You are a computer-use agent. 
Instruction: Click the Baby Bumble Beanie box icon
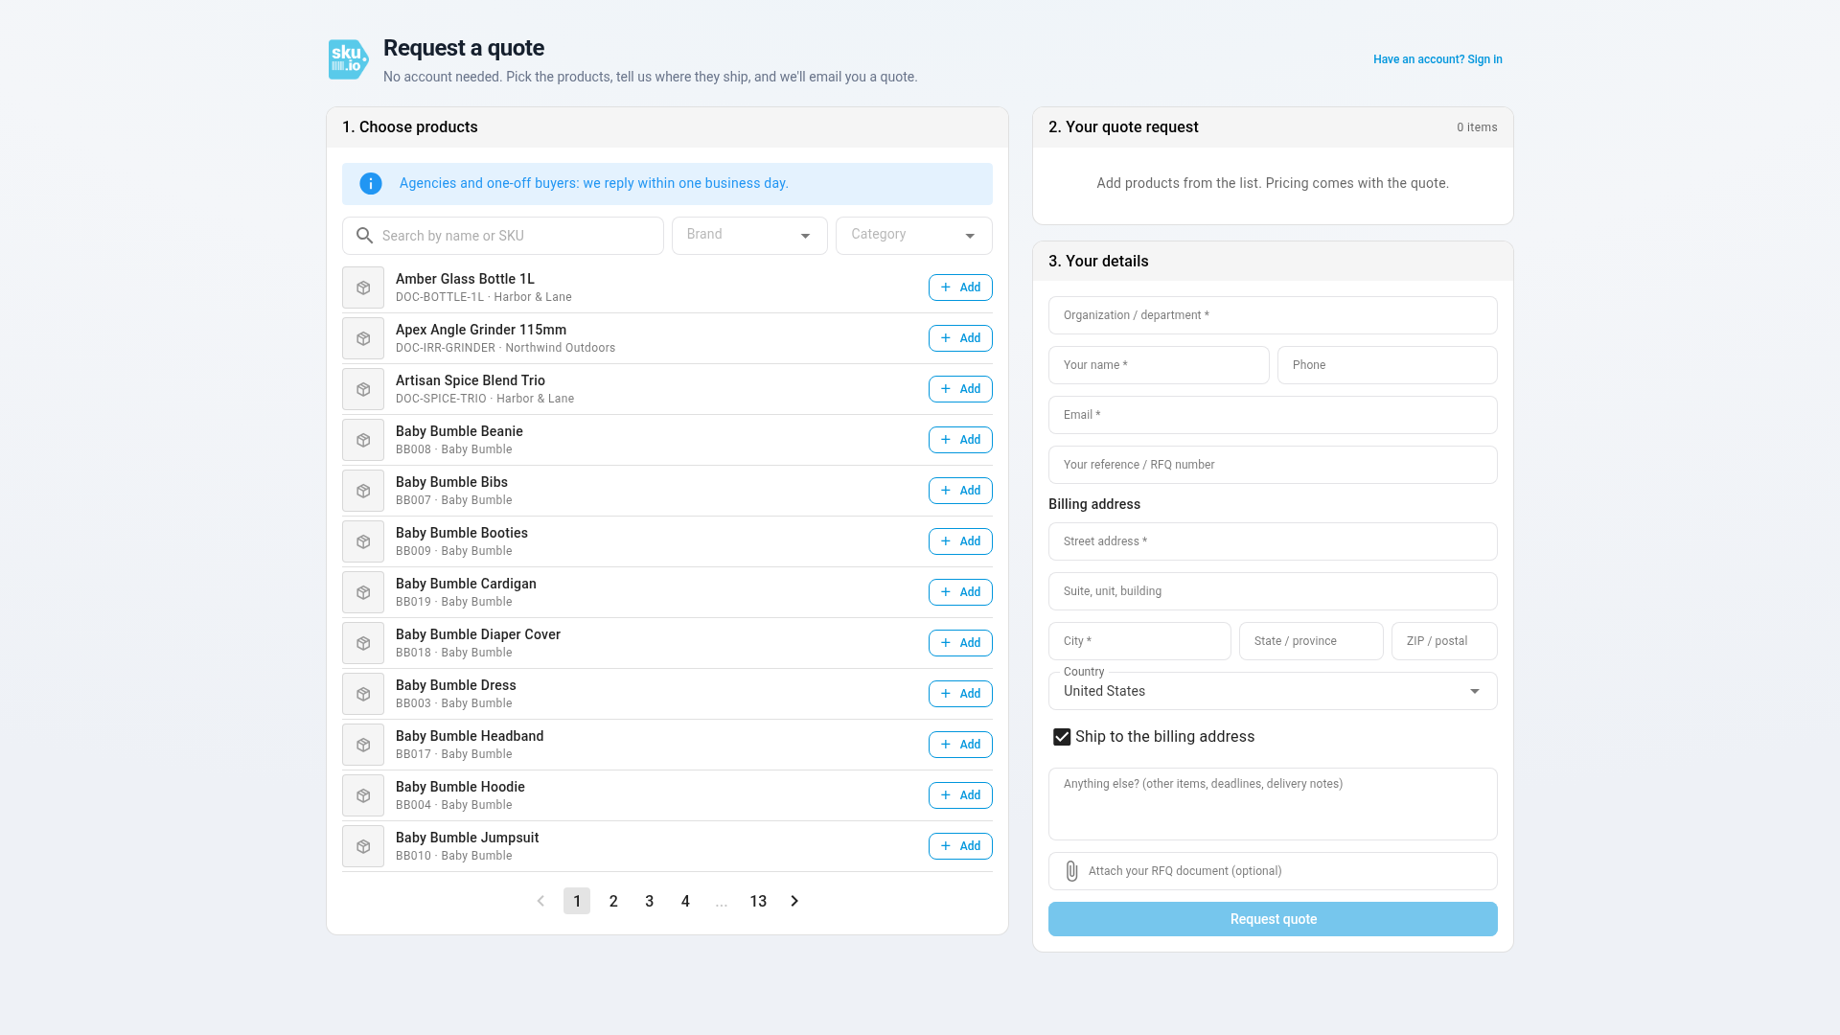tap(363, 440)
